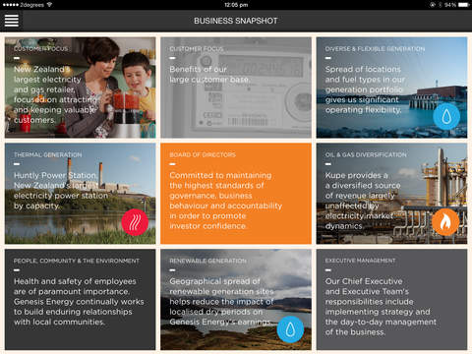
Task: Open the Customer Focus tile with mother and child
Action: pos(81,88)
